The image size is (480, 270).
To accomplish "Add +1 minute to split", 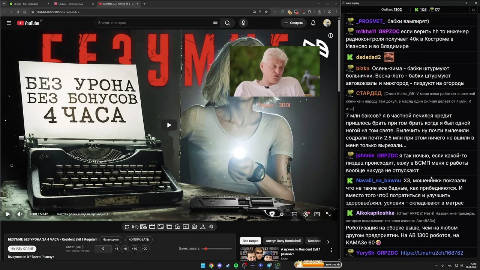I will (117, 249).
